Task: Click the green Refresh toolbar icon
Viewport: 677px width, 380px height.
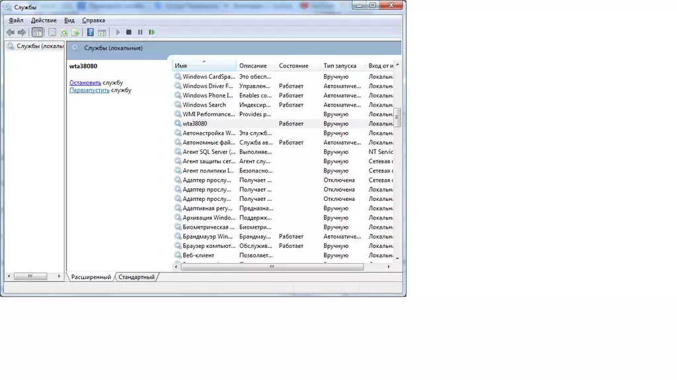Action: (x=64, y=32)
